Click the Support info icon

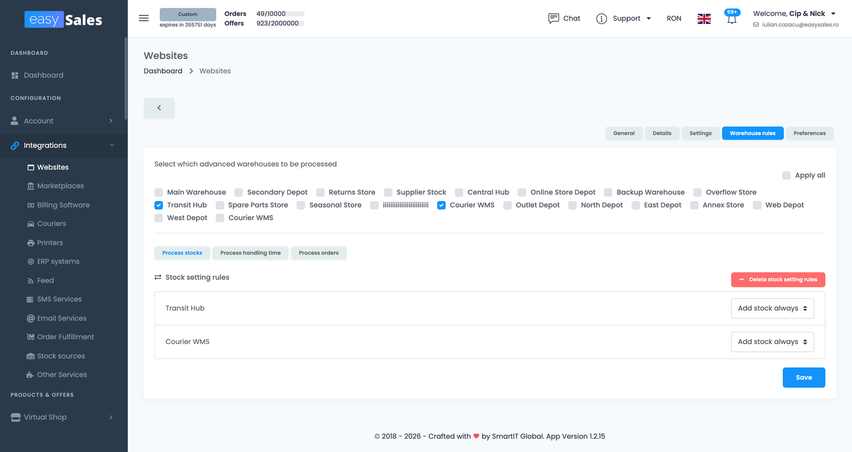click(x=602, y=19)
